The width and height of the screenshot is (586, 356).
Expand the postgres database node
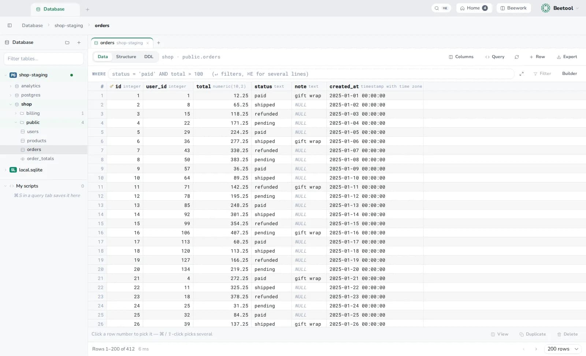(x=11, y=95)
